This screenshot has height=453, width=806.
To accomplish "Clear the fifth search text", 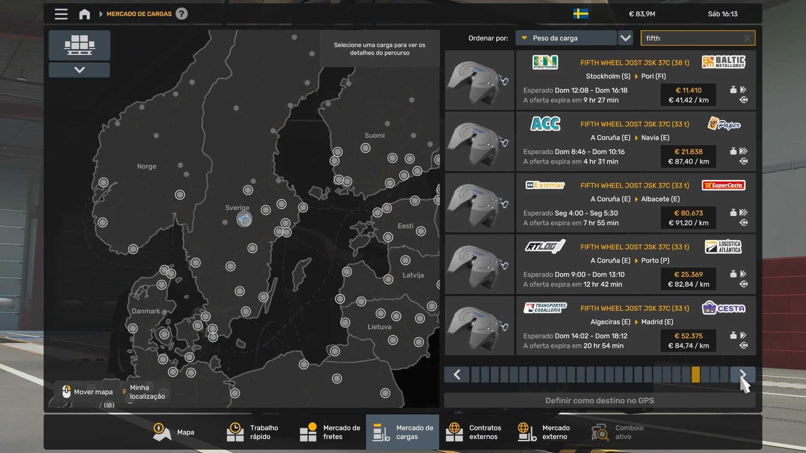I will point(747,38).
